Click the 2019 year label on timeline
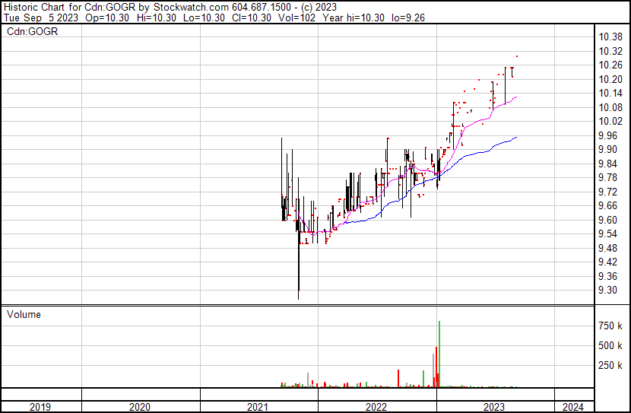This screenshot has width=631, height=413. tap(40, 407)
